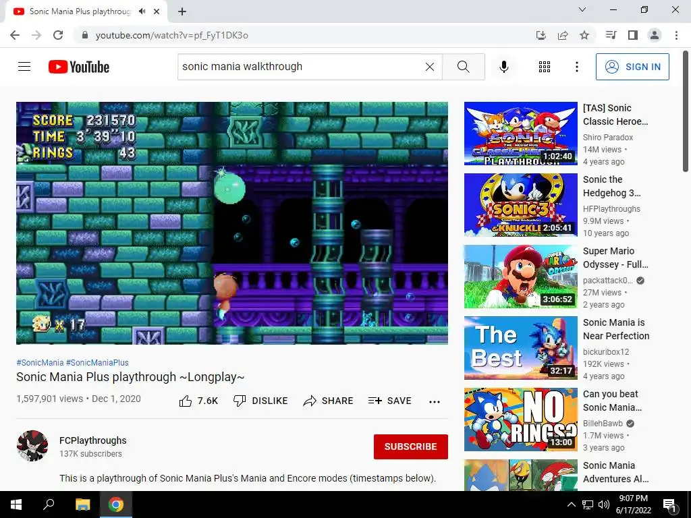
Task: Click the magnifier search button
Action: tap(463, 67)
